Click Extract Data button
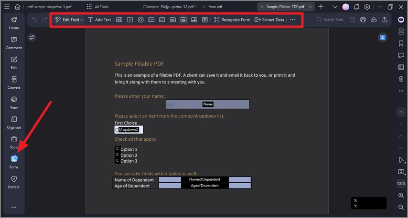The width and height of the screenshot is (408, 218). [269, 20]
